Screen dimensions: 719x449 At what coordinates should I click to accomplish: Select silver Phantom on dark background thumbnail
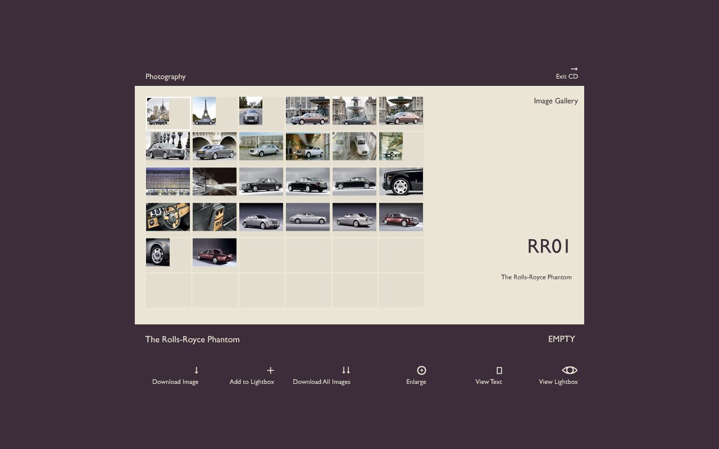[261, 217]
